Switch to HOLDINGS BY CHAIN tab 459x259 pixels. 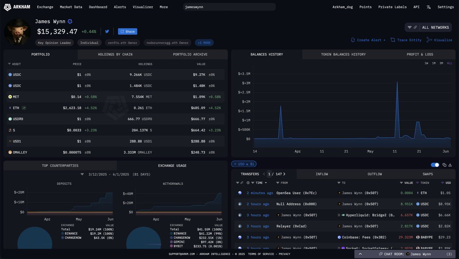click(x=115, y=54)
